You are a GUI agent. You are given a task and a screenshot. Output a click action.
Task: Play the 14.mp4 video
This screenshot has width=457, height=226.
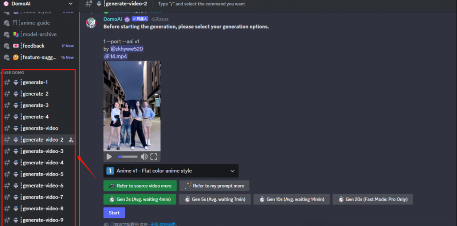pyautogui.click(x=109, y=157)
